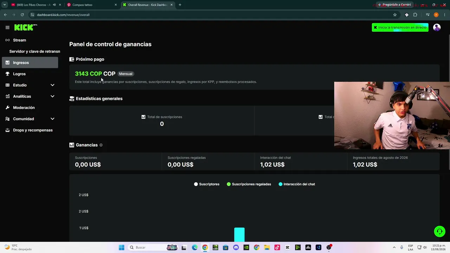Toggle the hamburger sidebar menu
This screenshot has height=253, width=450.
[7, 27]
